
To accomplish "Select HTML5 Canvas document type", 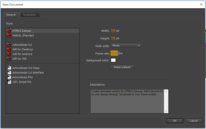I will (x=43, y=31).
